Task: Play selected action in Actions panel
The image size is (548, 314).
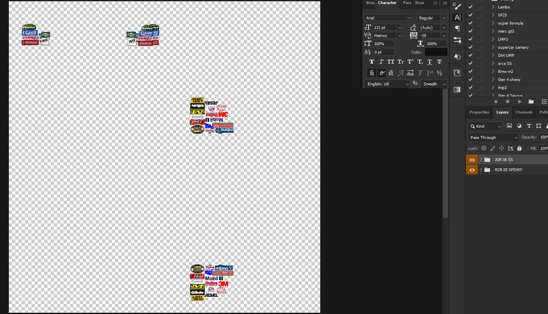Action: click(x=519, y=101)
